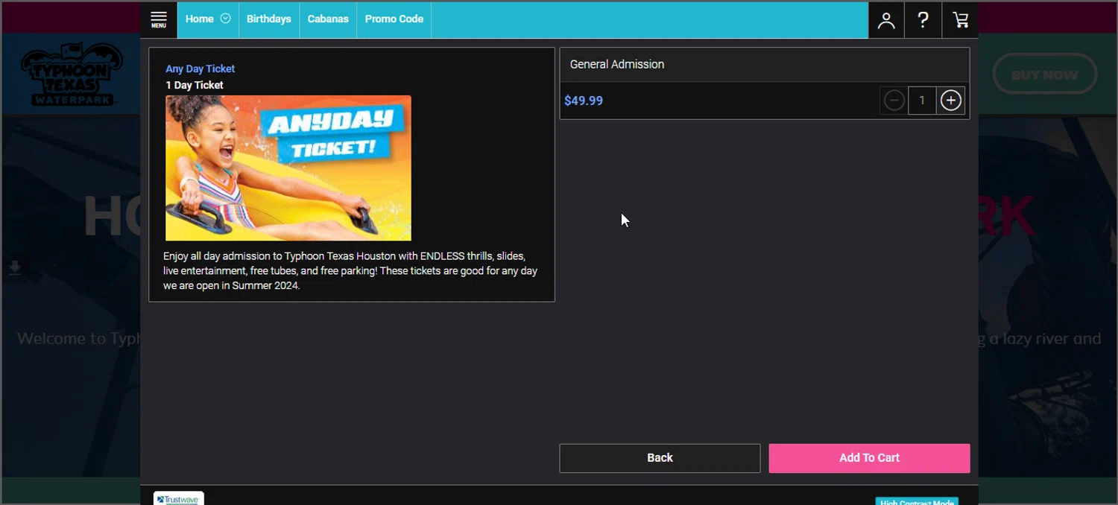Go to the Cabanas tab
The width and height of the screenshot is (1118, 505).
(x=328, y=19)
